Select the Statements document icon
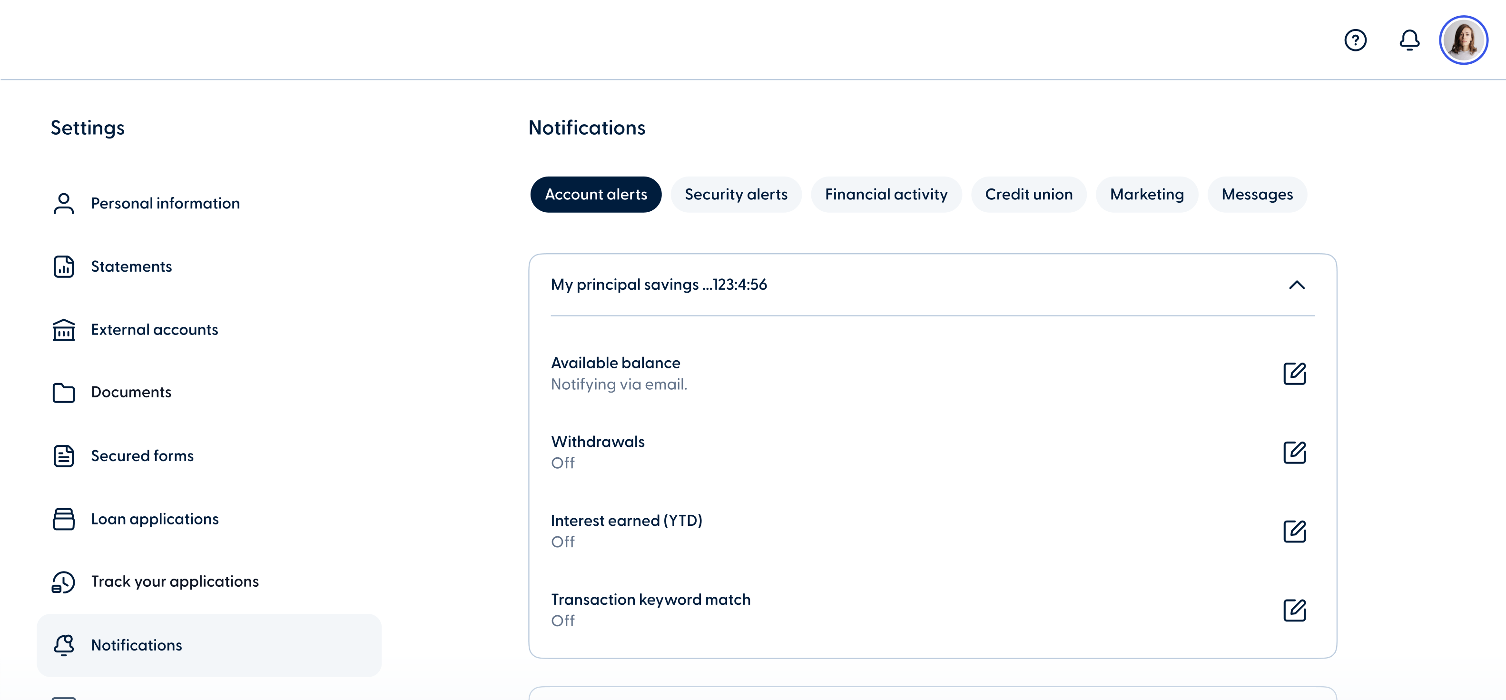The image size is (1506, 700). [63, 266]
